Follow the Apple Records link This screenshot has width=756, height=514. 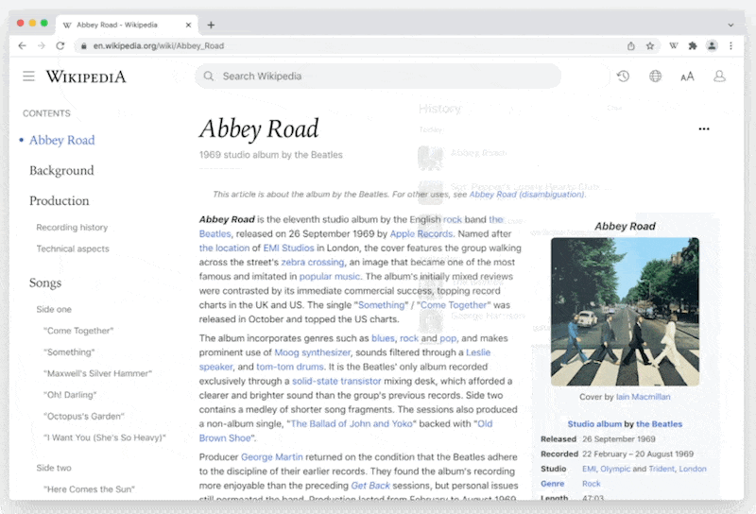click(421, 233)
